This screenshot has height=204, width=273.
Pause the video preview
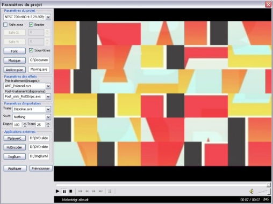(x=64, y=191)
